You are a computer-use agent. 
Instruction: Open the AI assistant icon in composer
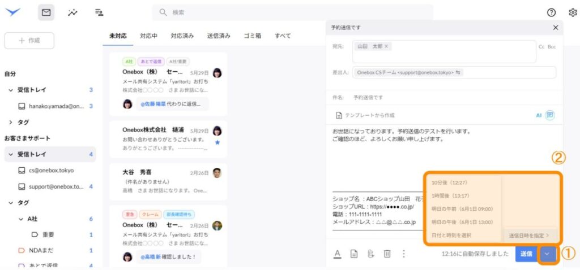coord(549,115)
